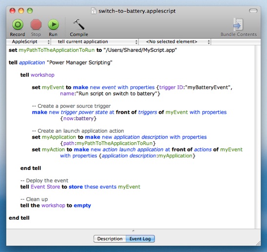
Task: Click the variable myApplication after set
Action: (59, 137)
